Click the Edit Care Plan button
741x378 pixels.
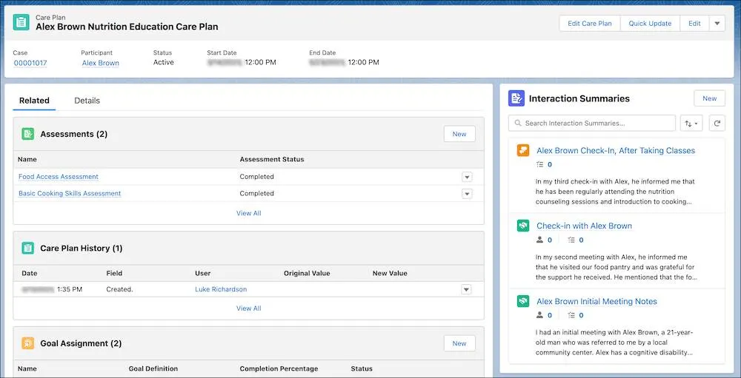(x=589, y=23)
